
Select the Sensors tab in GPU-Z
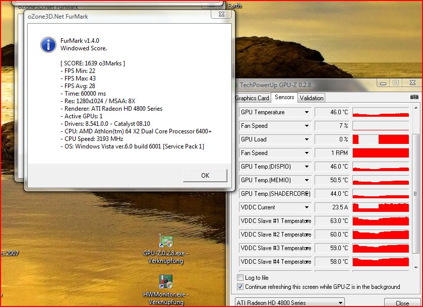(284, 97)
